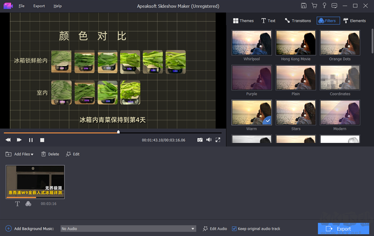Expand the Add Files dropdown

[x=32, y=154]
